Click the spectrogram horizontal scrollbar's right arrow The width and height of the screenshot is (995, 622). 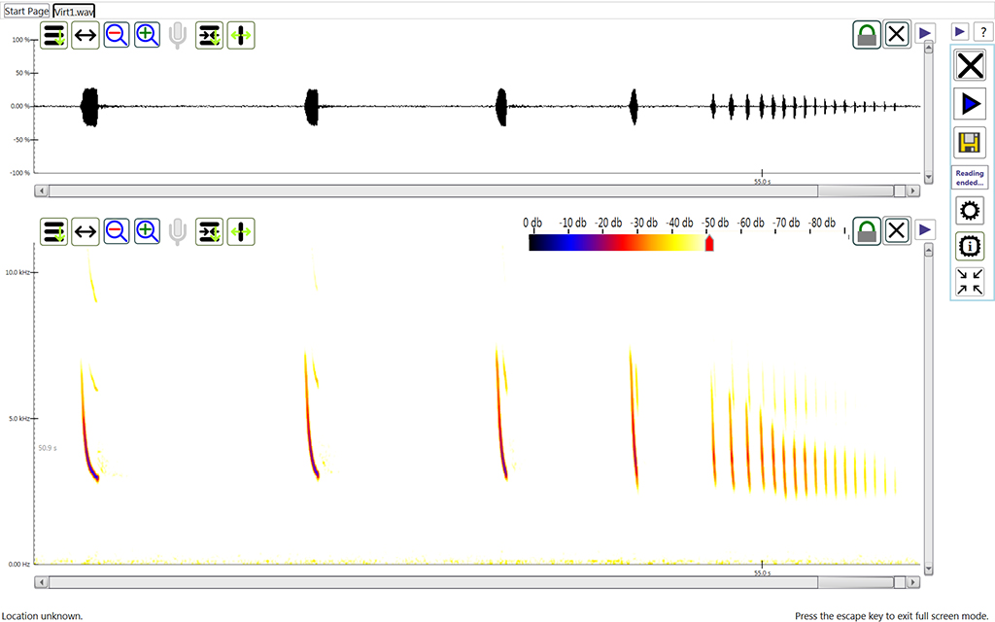[x=914, y=582]
